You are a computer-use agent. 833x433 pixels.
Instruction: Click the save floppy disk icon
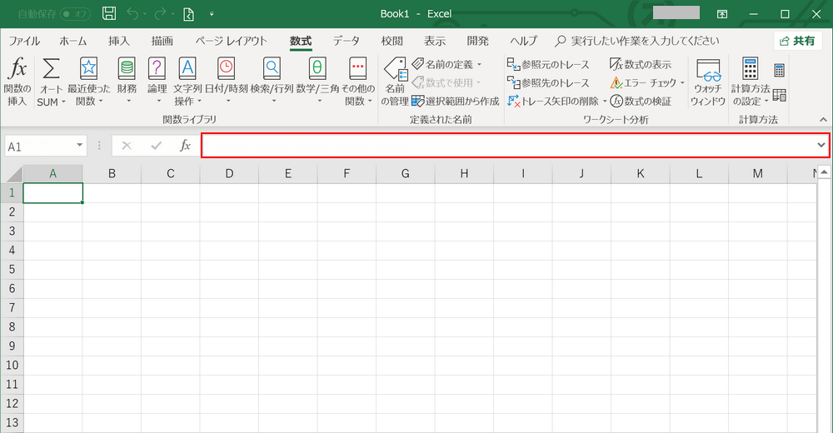109,13
